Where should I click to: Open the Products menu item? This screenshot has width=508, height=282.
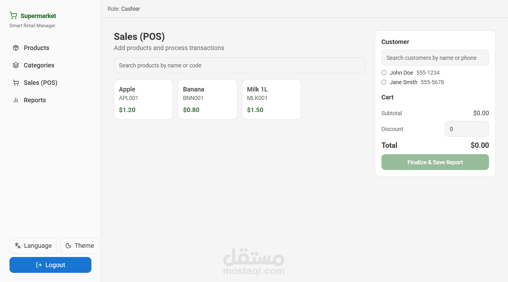[x=36, y=48]
